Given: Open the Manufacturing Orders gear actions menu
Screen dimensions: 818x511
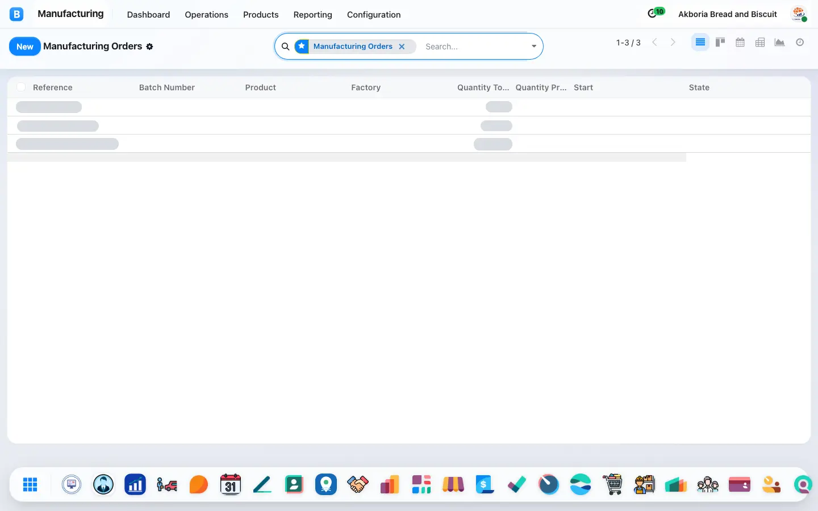Looking at the screenshot, I should [x=149, y=47].
